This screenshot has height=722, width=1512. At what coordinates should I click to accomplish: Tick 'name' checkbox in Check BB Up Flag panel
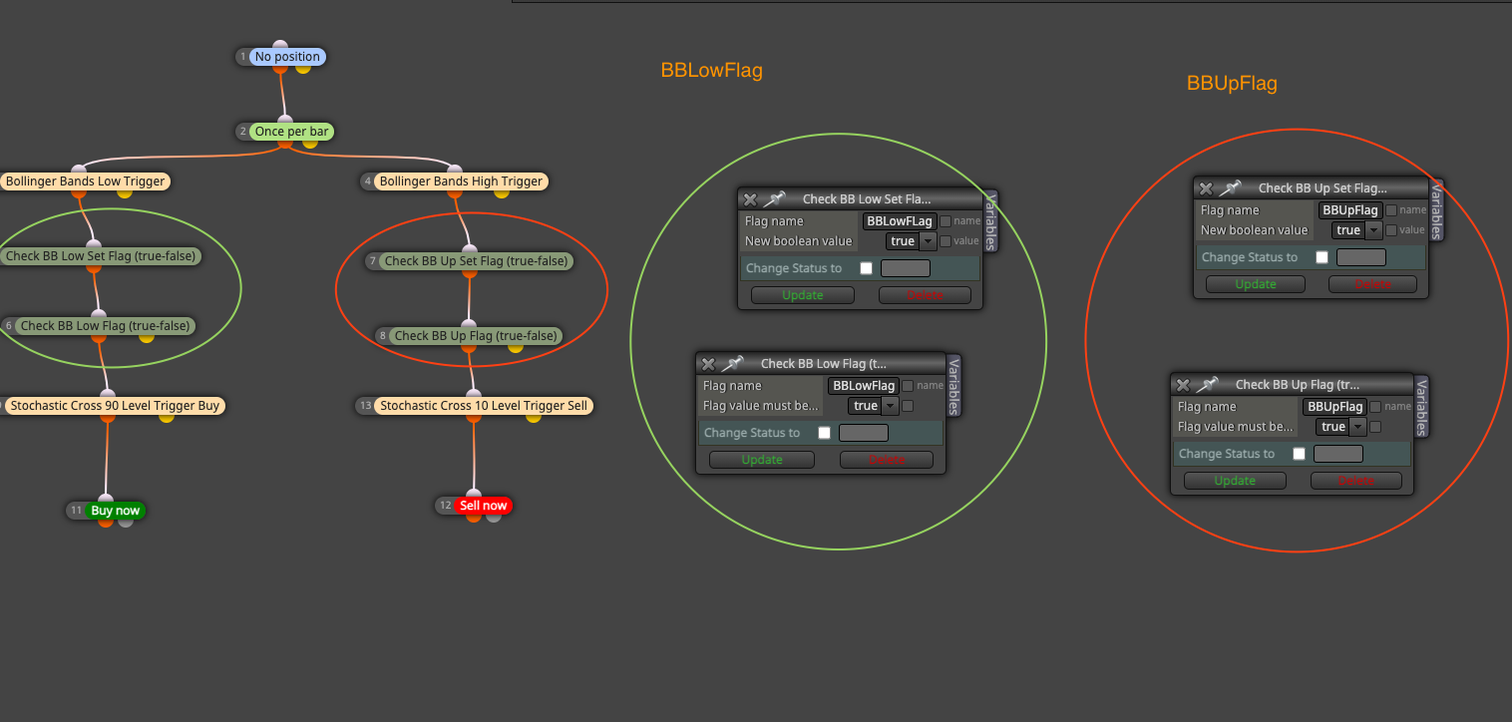tap(1375, 407)
